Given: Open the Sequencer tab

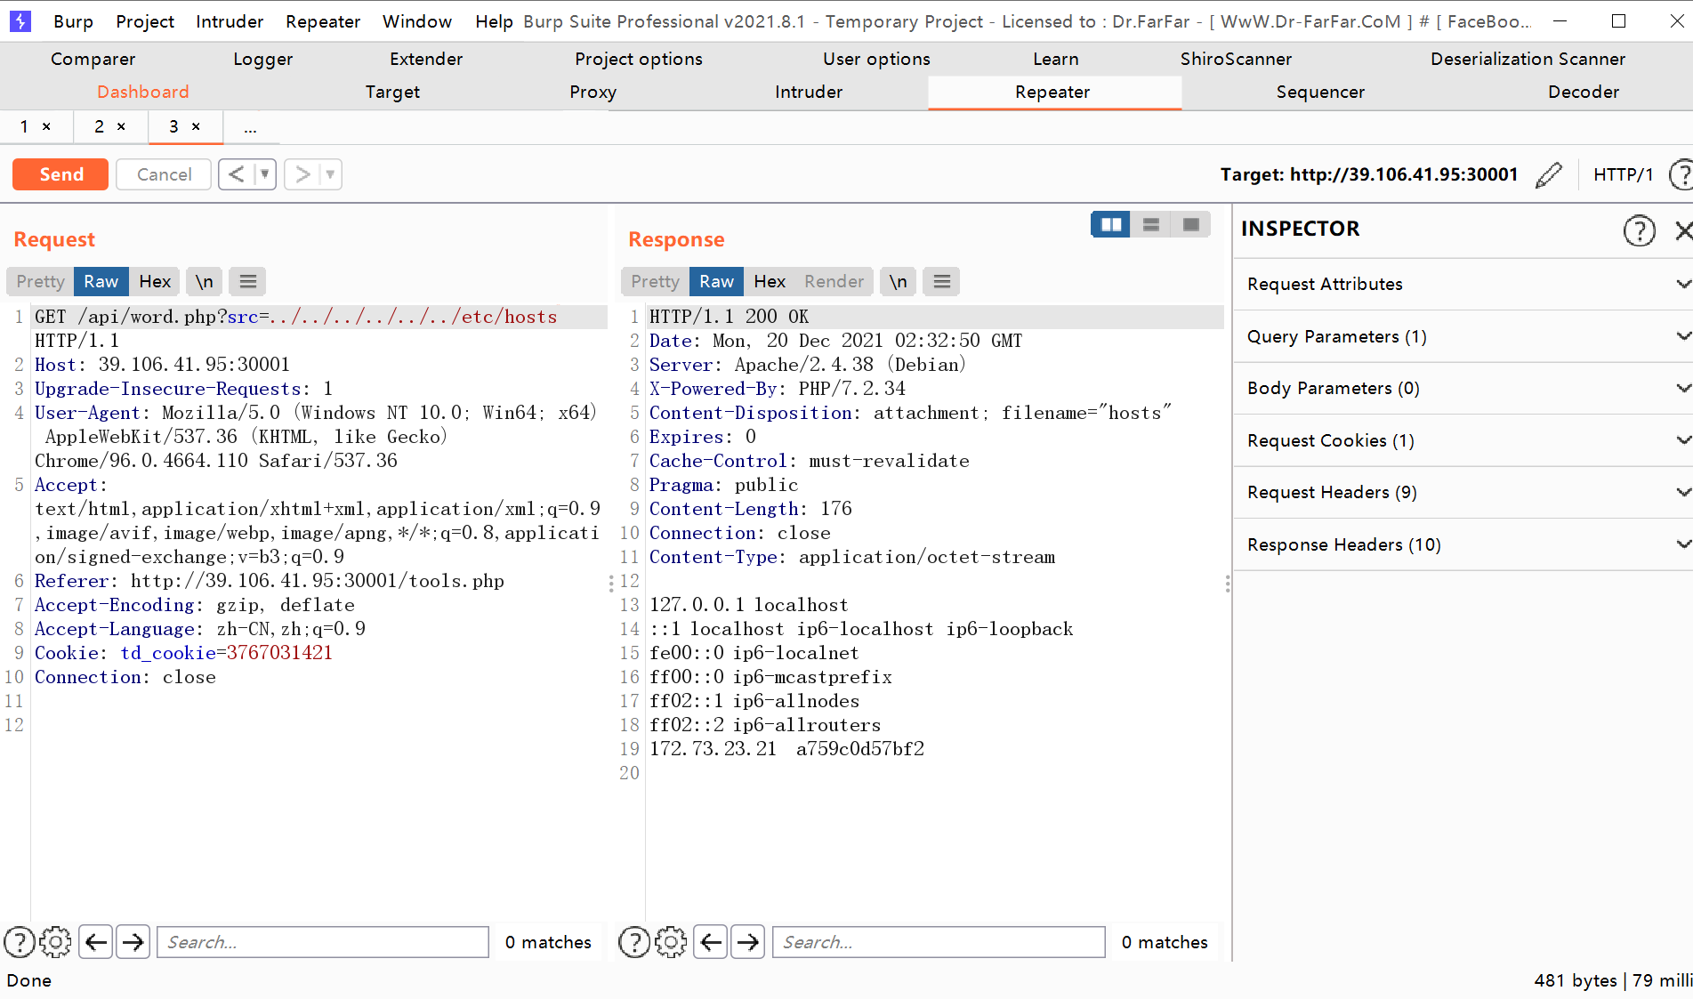Looking at the screenshot, I should pyautogui.click(x=1320, y=92).
